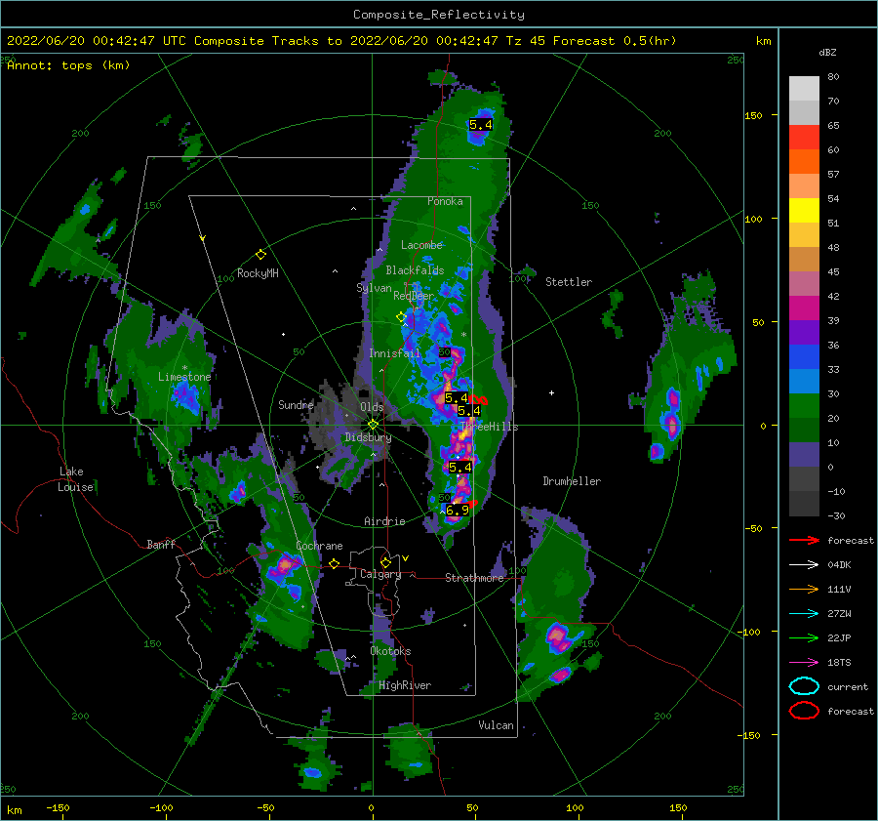The width and height of the screenshot is (878, 821).
Task: Click the red forecast outline beside 6.9 storm
Action: (x=472, y=504)
